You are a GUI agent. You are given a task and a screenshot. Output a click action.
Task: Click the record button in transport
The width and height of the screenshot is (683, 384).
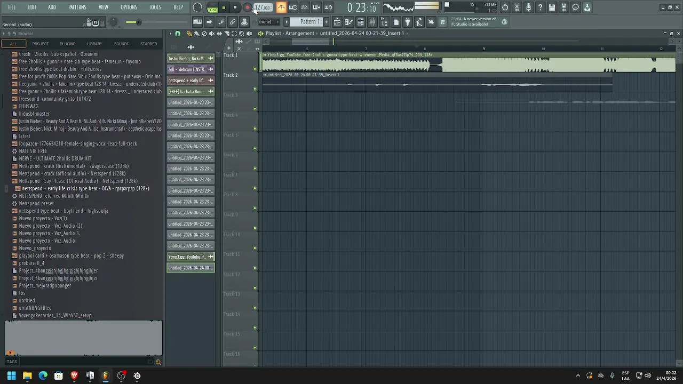coord(247,7)
